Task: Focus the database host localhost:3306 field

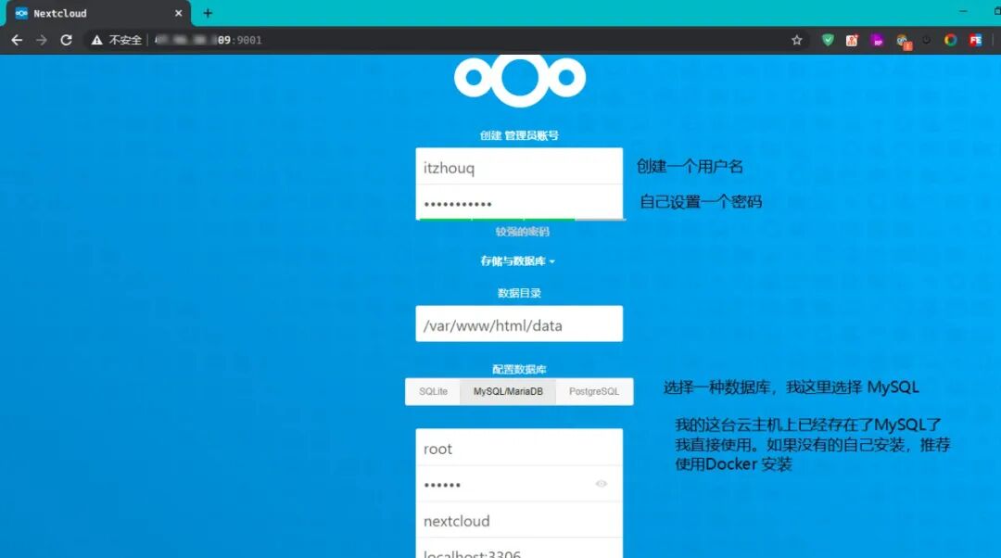Action: (519, 550)
